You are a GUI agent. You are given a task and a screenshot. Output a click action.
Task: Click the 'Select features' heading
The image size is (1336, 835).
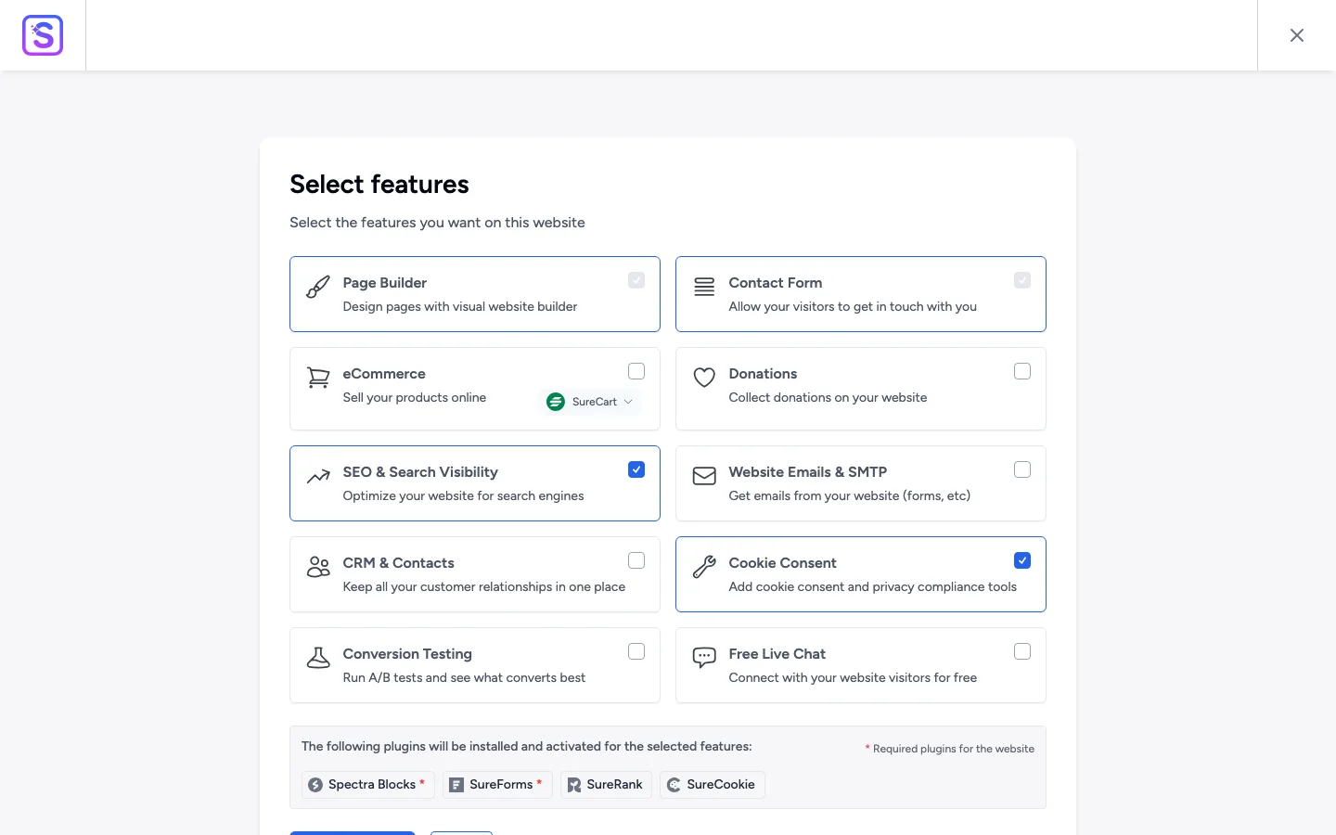[379, 185]
